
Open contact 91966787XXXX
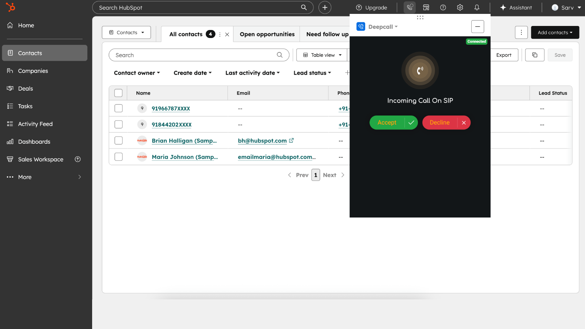pos(171,109)
